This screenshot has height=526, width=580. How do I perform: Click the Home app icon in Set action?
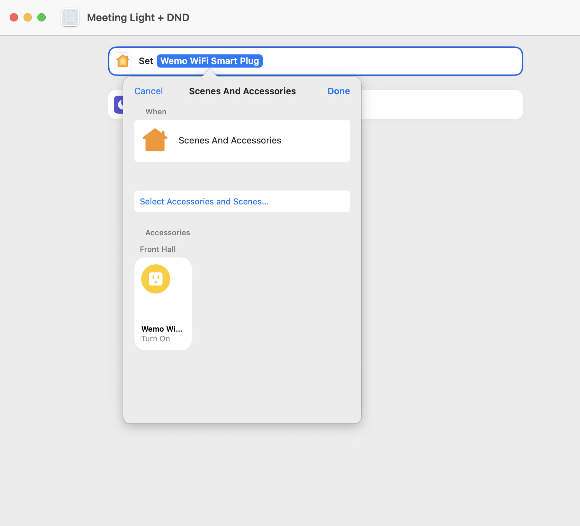(x=123, y=61)
